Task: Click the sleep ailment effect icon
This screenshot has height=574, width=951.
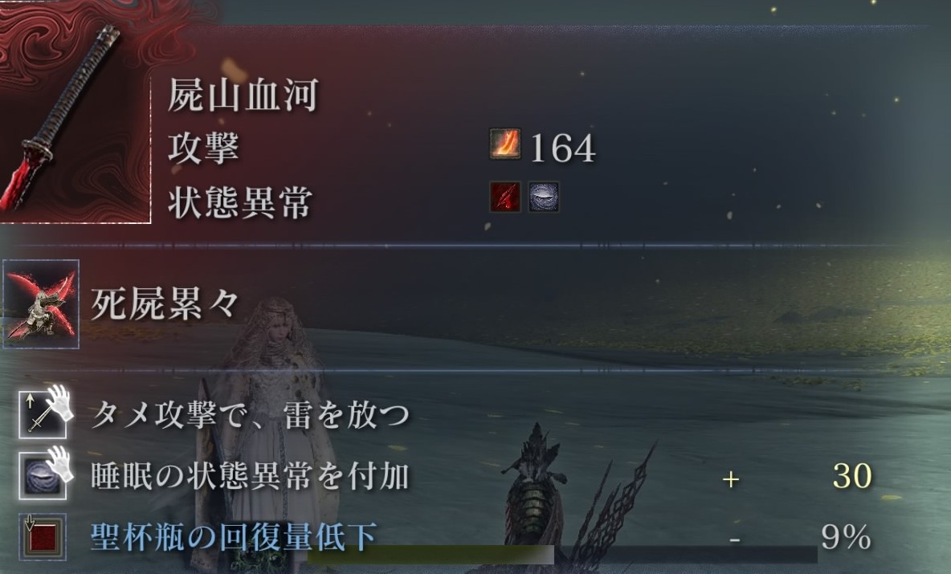Action: click(43, 476)
